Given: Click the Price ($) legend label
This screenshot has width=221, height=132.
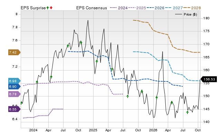Looking at the screenshot, I should pyautogui.click(x=190, y=15).
